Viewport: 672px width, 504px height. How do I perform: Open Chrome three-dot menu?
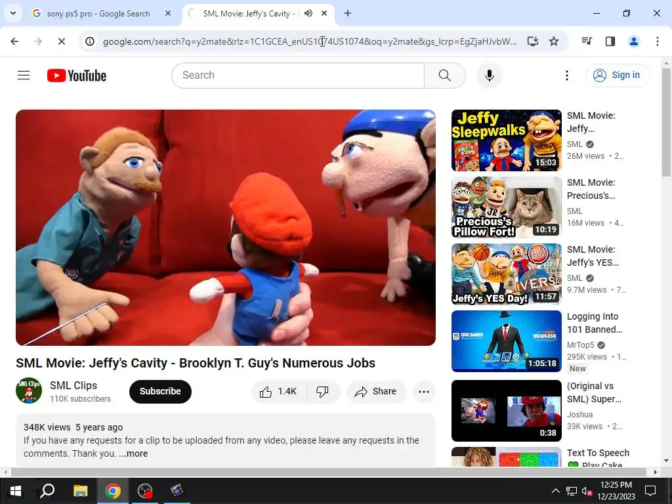[x=657, y=41]
